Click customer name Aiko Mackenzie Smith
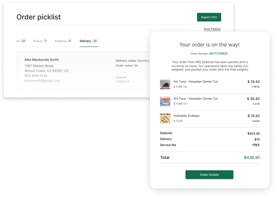The width and height of the screenshot is (277, 197). [x=41, y=60]
